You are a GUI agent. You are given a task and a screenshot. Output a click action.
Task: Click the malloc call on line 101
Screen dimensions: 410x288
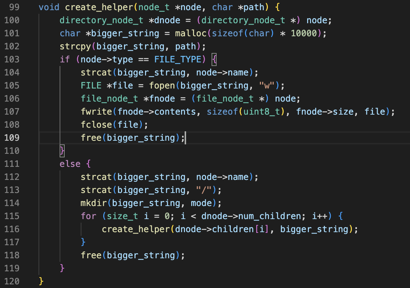tap(188, 33)
